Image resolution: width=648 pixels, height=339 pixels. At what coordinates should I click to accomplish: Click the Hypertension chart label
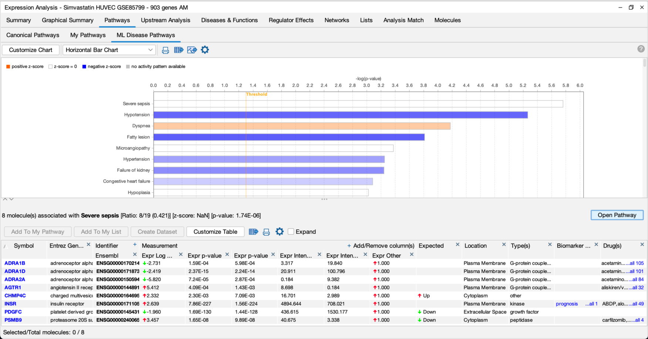(x=136, y=159)
